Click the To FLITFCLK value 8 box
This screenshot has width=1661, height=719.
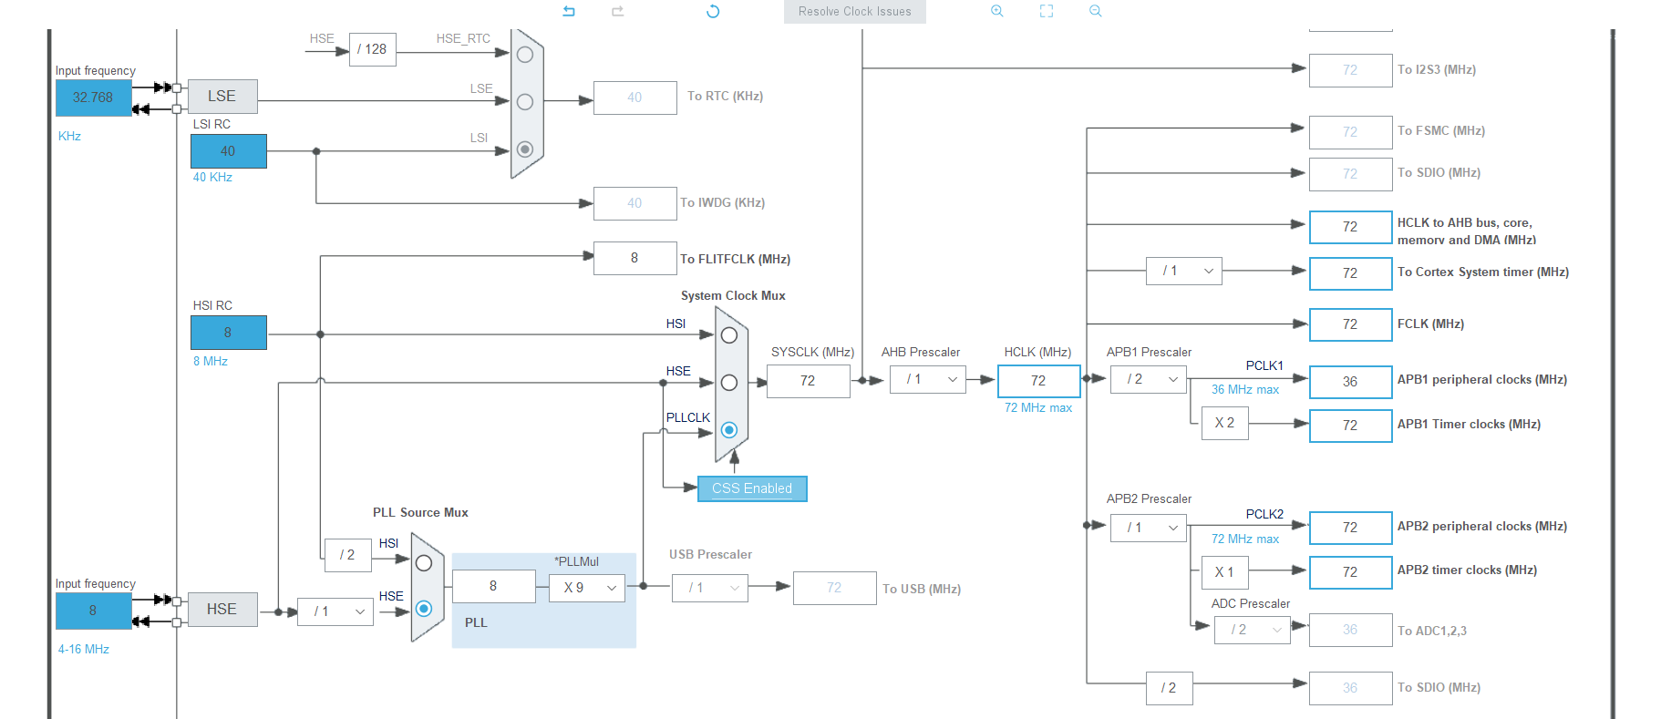point(635,258)
